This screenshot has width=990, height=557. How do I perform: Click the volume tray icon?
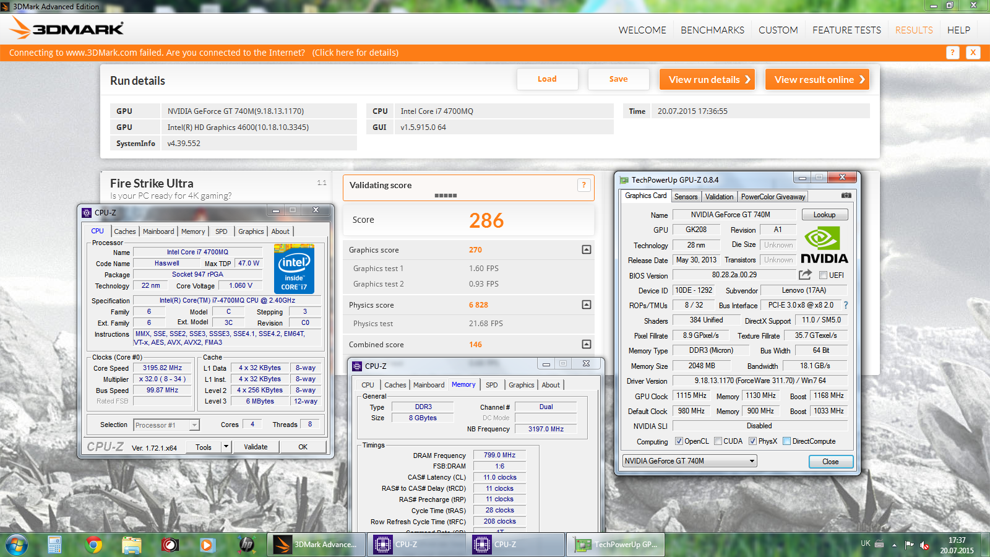924,545
